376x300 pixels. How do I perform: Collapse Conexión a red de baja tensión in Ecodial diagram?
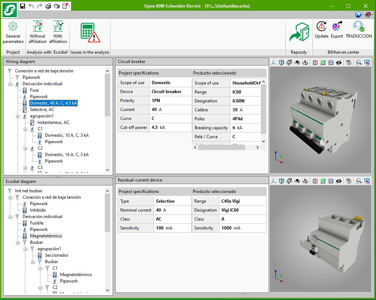point(10,198)
